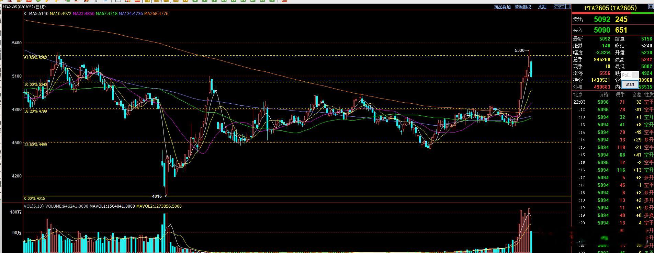Click the 幅度 value -2.82%

tap(603, 53)
